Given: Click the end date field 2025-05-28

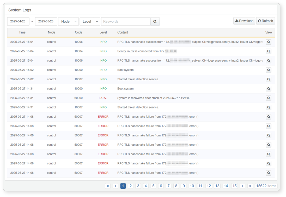Looking at the screenshot, I should (46, 22).
